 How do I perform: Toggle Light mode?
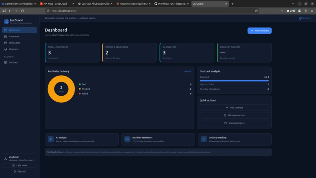[20, 165]
